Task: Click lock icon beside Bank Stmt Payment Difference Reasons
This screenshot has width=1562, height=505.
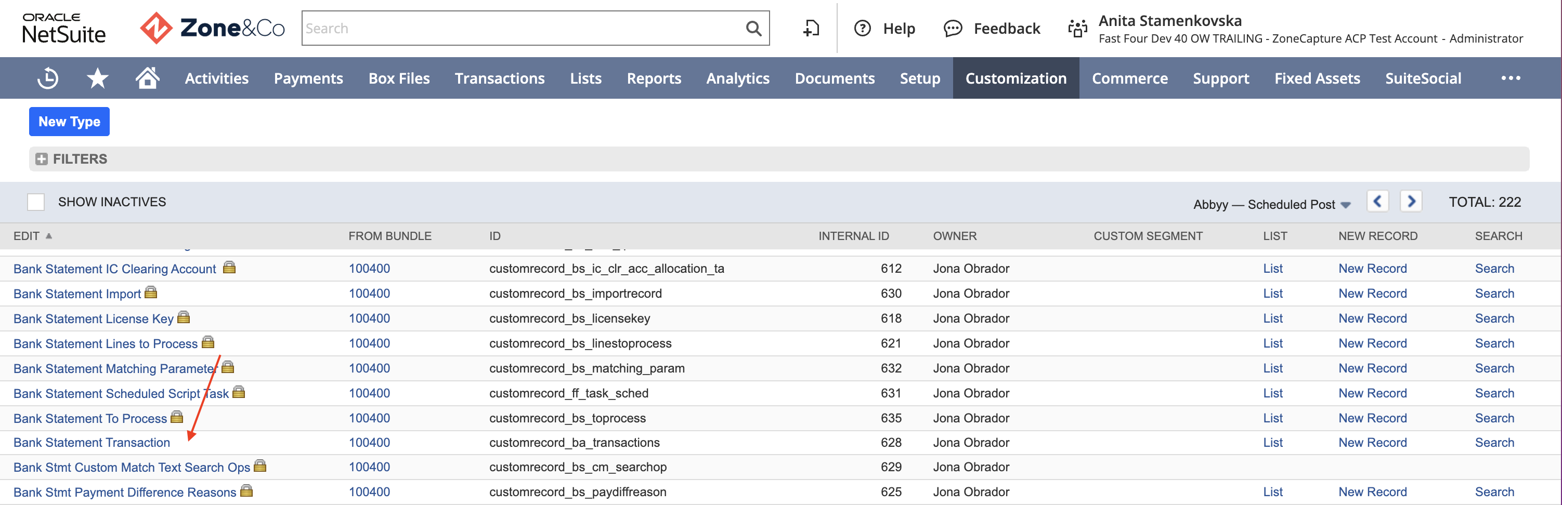Action: click(x=246, y=490)
